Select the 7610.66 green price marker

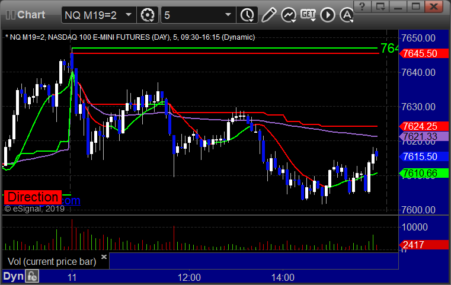(x=424, y=173)
